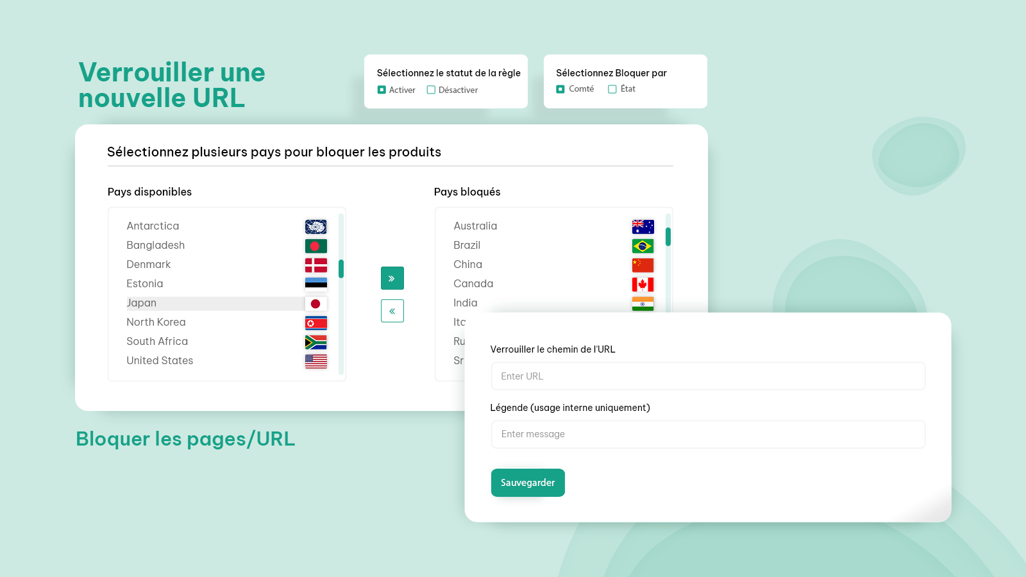
Task: Click the Australia flag icon
Action: click(x=643, y=226)
